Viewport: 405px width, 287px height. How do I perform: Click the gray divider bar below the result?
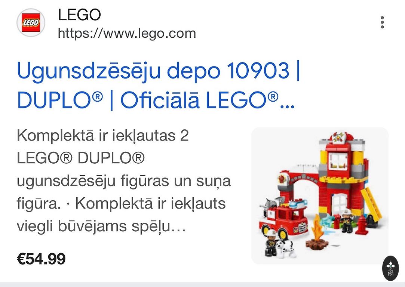pos(203,284)
